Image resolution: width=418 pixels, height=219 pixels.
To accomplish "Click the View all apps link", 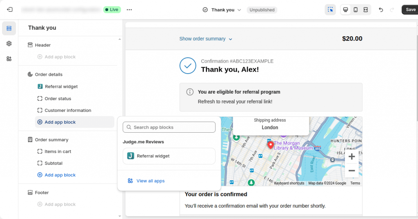I will pos(150,181).
